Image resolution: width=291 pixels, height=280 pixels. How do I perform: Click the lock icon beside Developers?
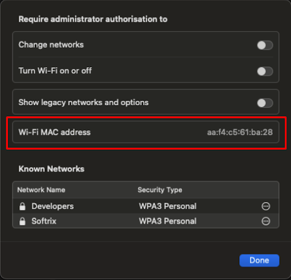coord(22,206)
